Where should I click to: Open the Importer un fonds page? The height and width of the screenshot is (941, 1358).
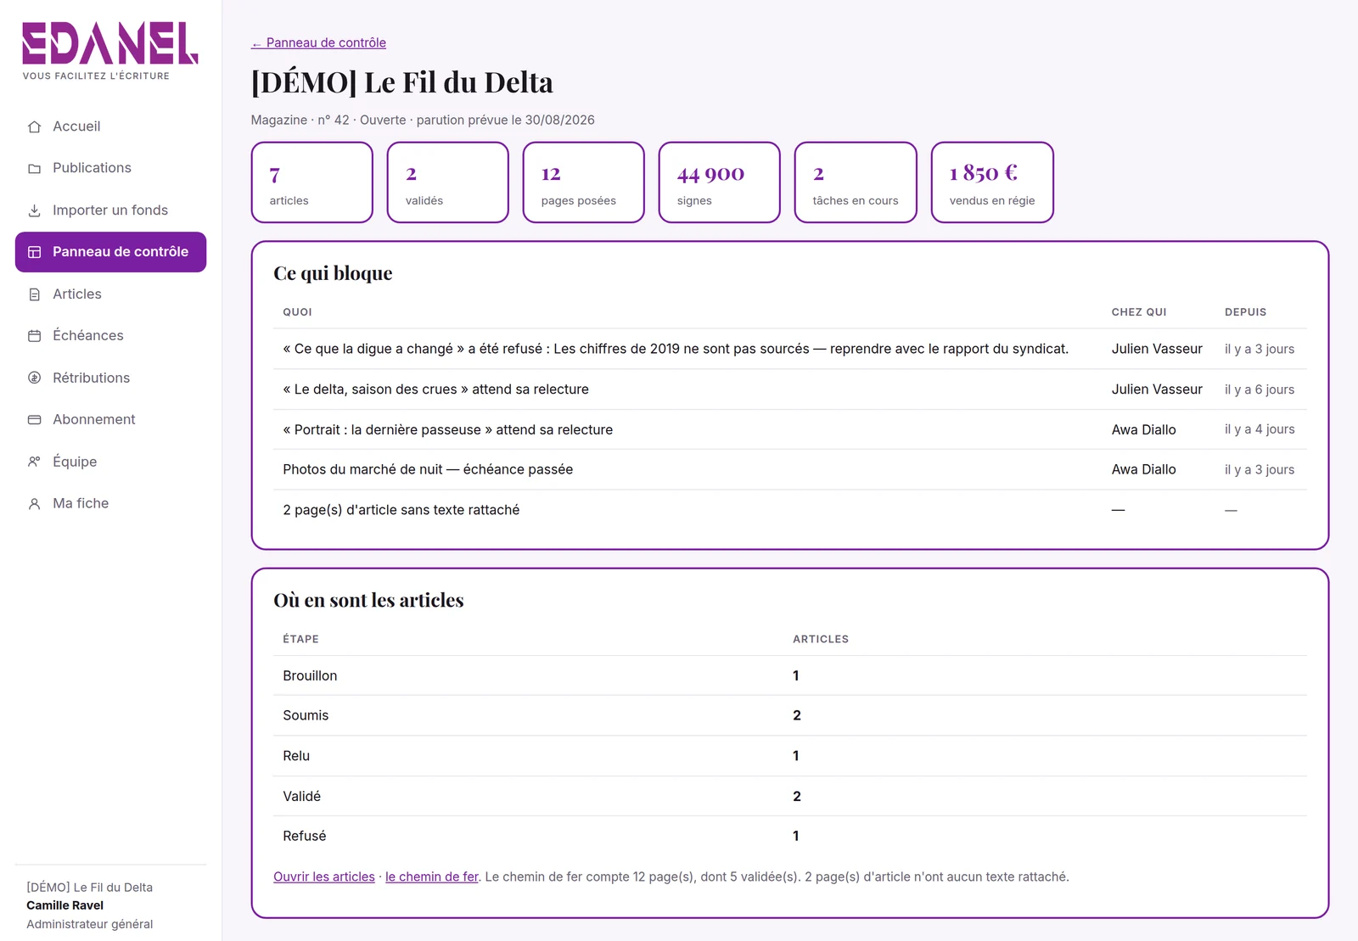[x=110, y=210]
